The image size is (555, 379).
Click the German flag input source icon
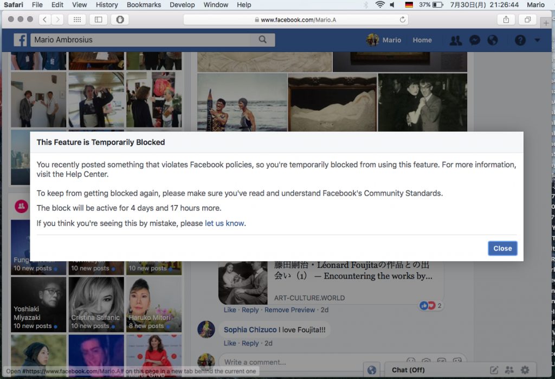(409, 4)
